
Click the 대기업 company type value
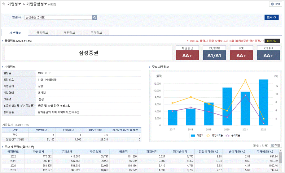(42, 93)
